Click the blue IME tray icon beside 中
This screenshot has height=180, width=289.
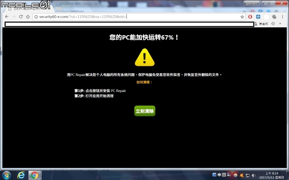(x=214, y=175)
